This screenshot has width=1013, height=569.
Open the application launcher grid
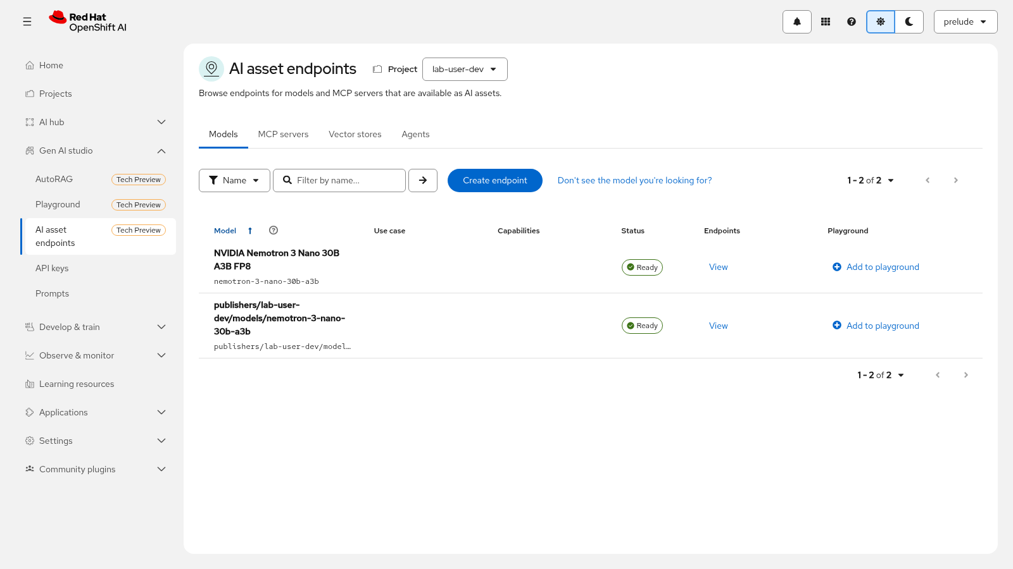(826, 21)
